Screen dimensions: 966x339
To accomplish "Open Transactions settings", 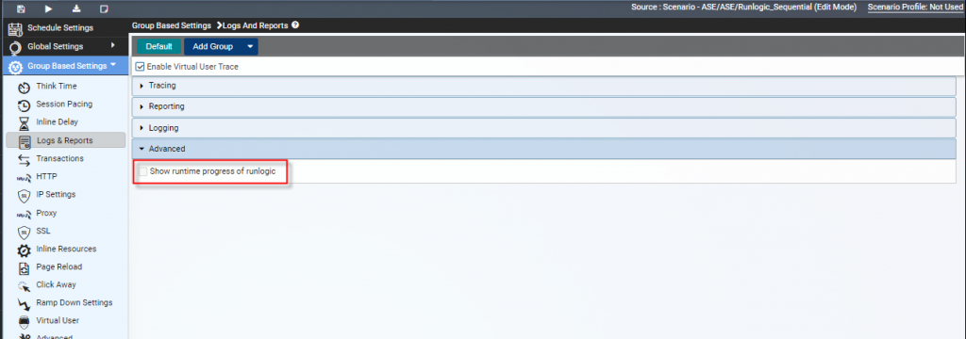I will 59,158.
